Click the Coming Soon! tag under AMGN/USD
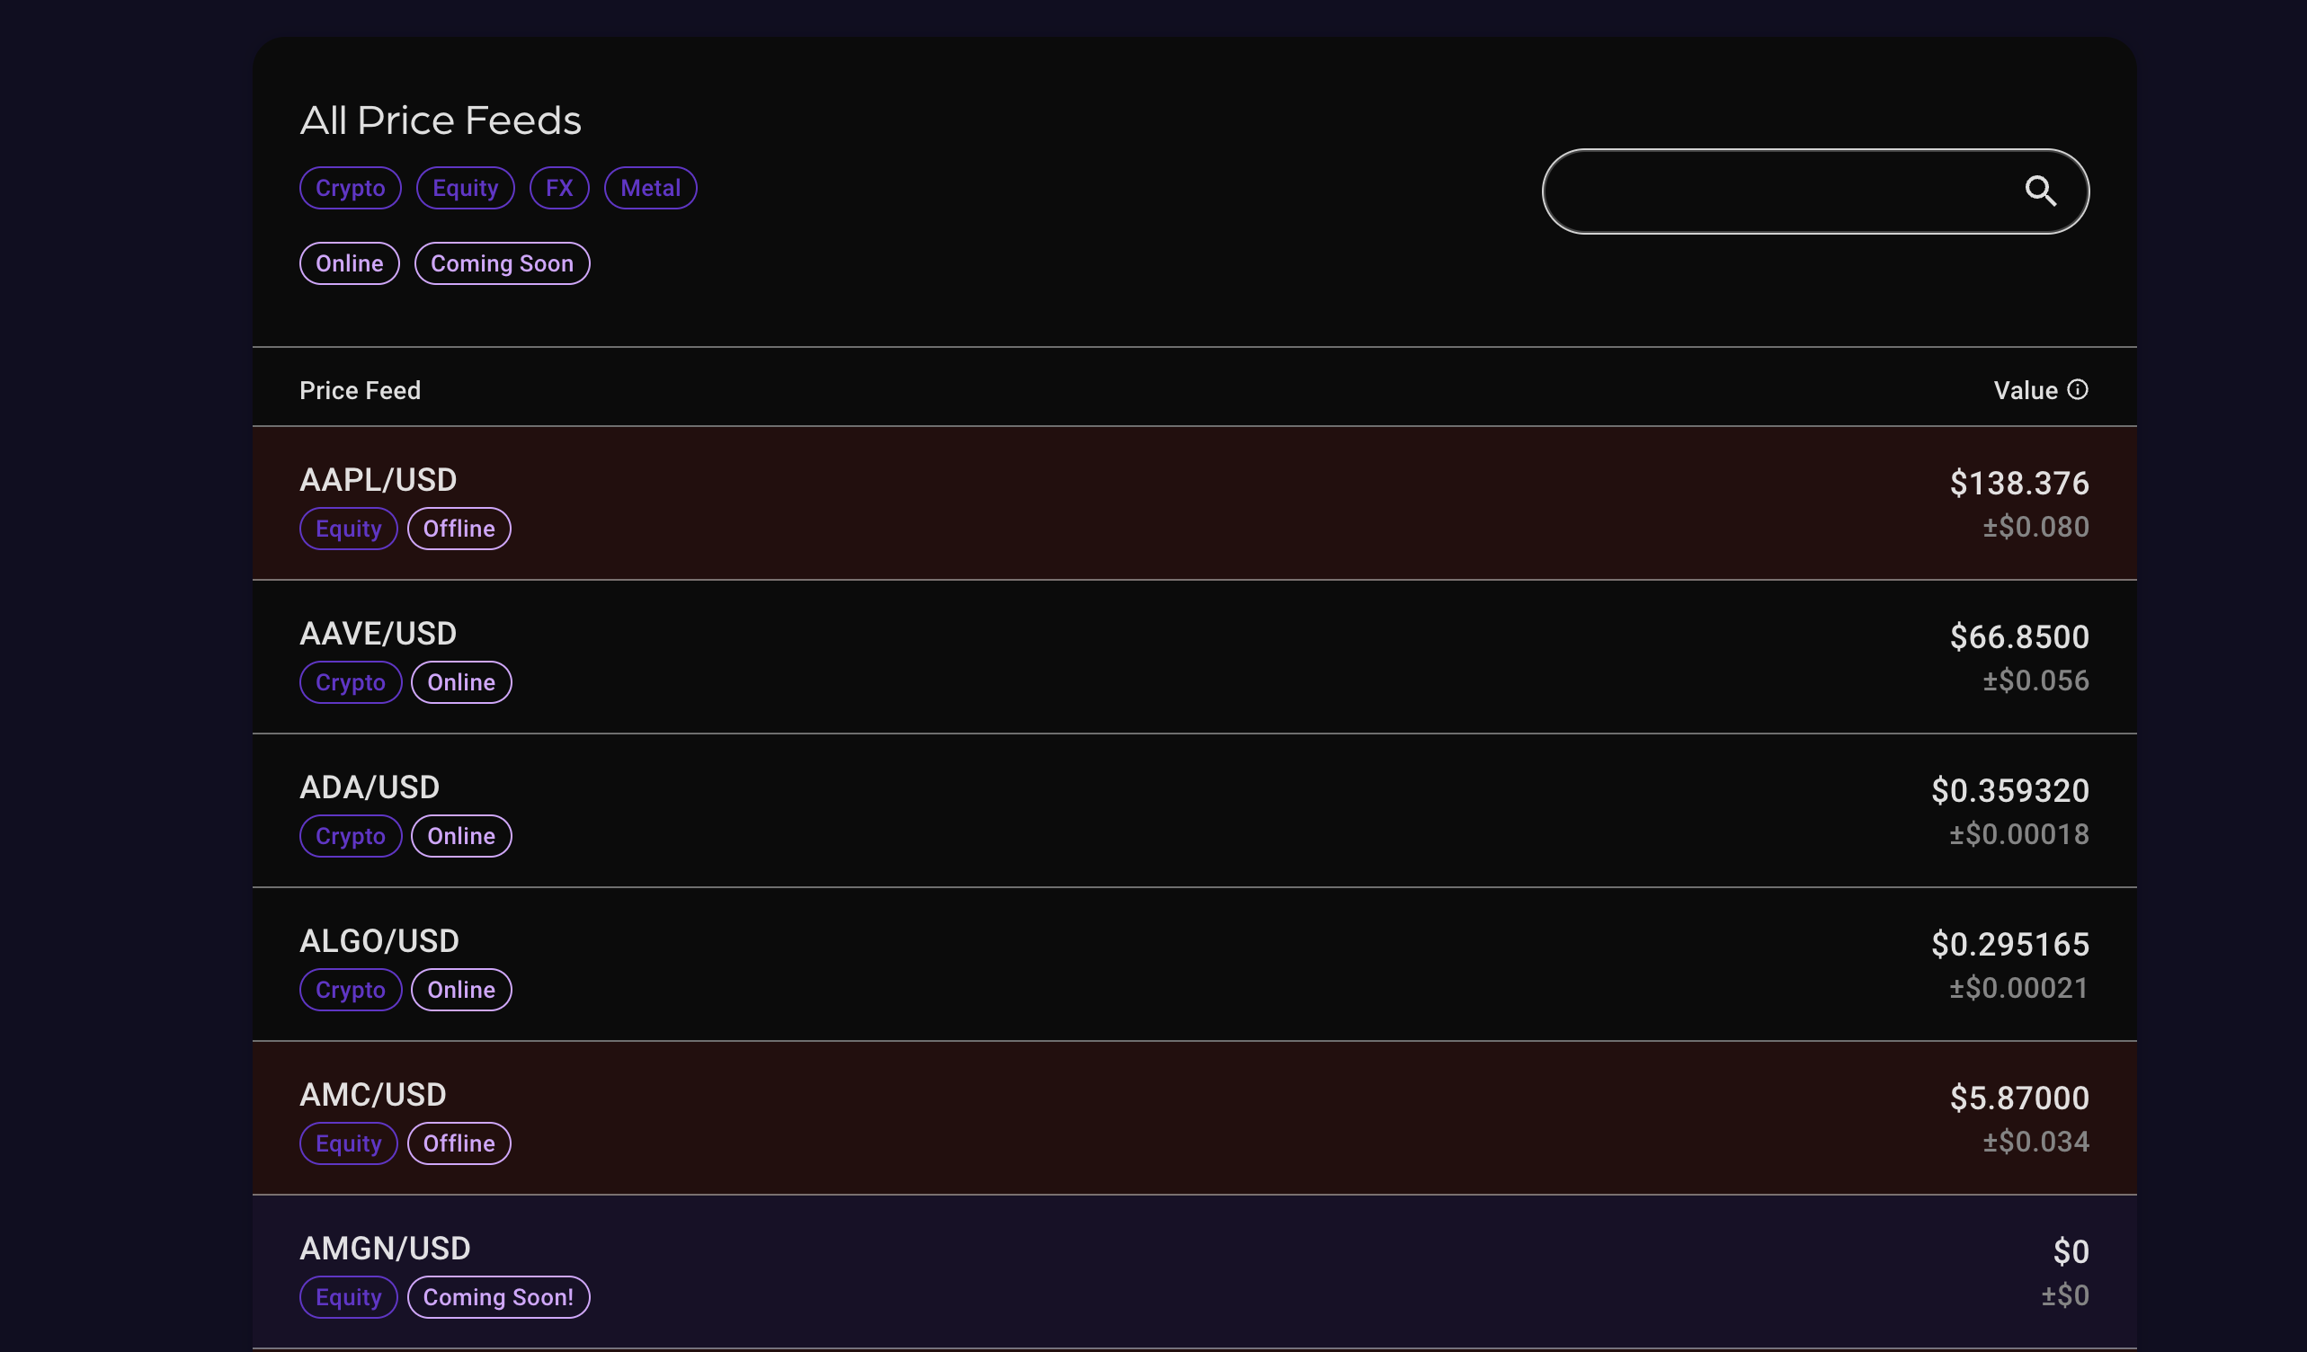The image size is (2307, 1352). click(498, 1297)
